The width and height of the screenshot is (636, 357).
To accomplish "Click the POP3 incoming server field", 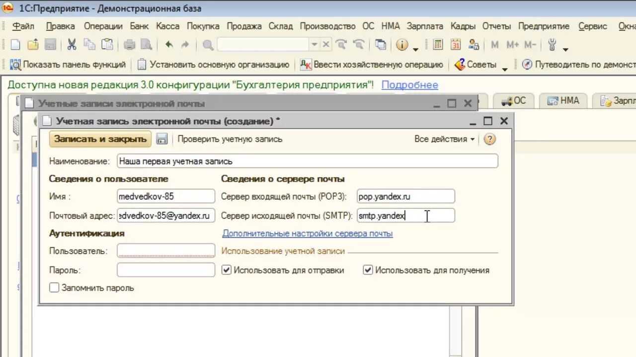I will 406,196.
